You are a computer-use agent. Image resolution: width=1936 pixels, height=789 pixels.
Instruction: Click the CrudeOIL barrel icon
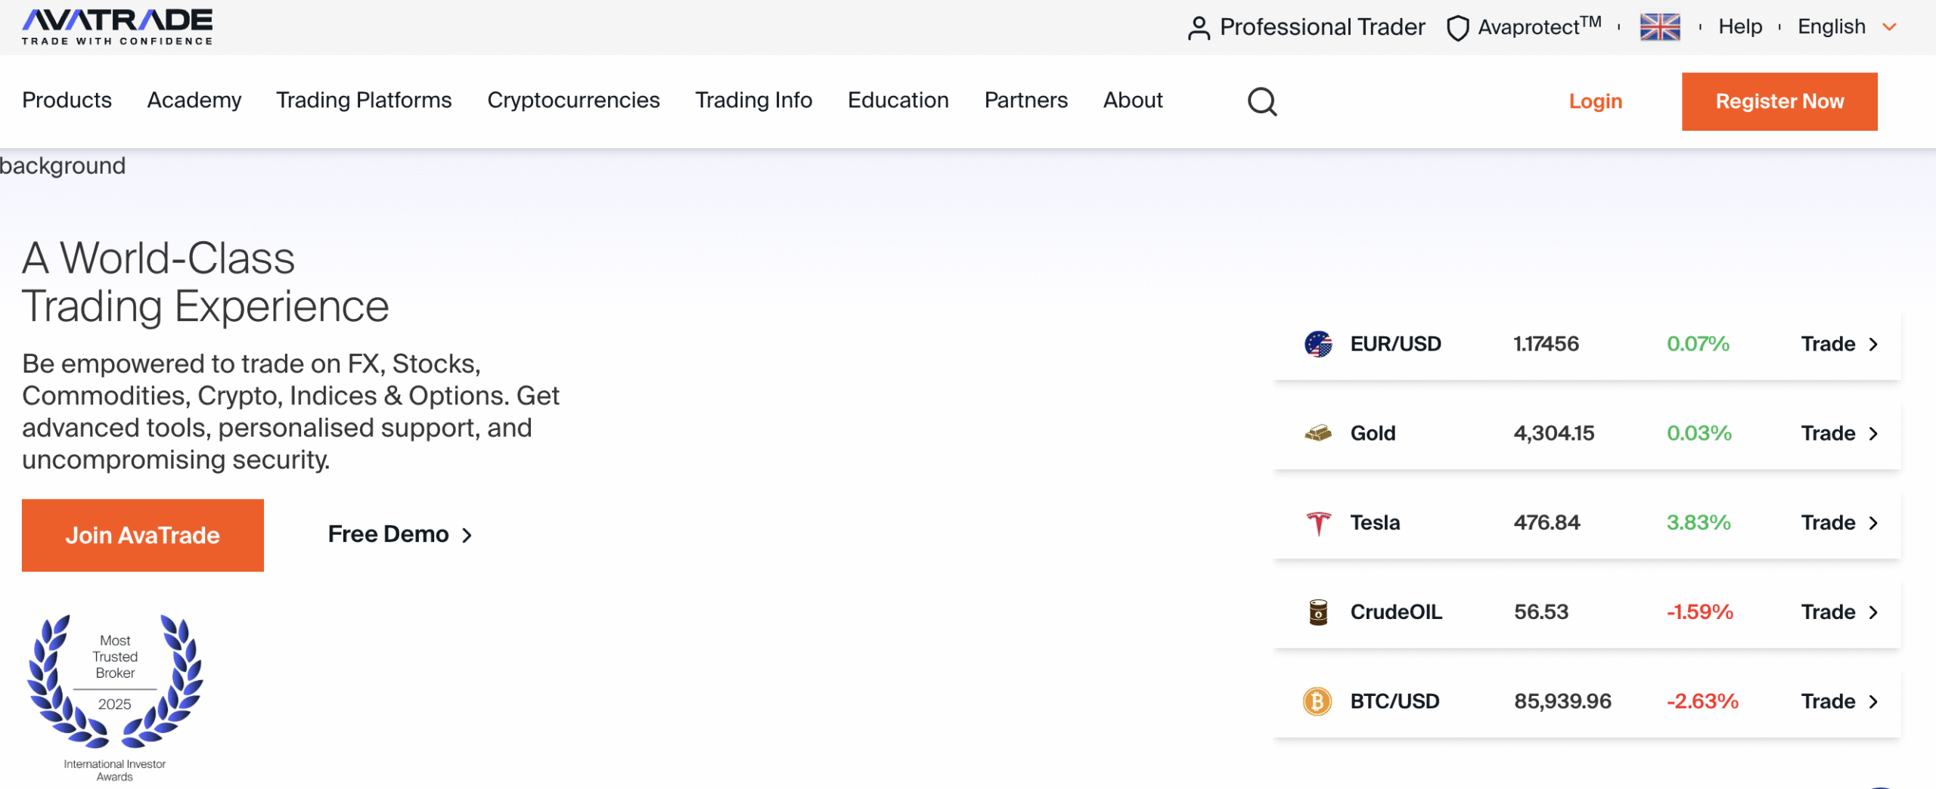pyautogui.click(x=1317, y=611)
